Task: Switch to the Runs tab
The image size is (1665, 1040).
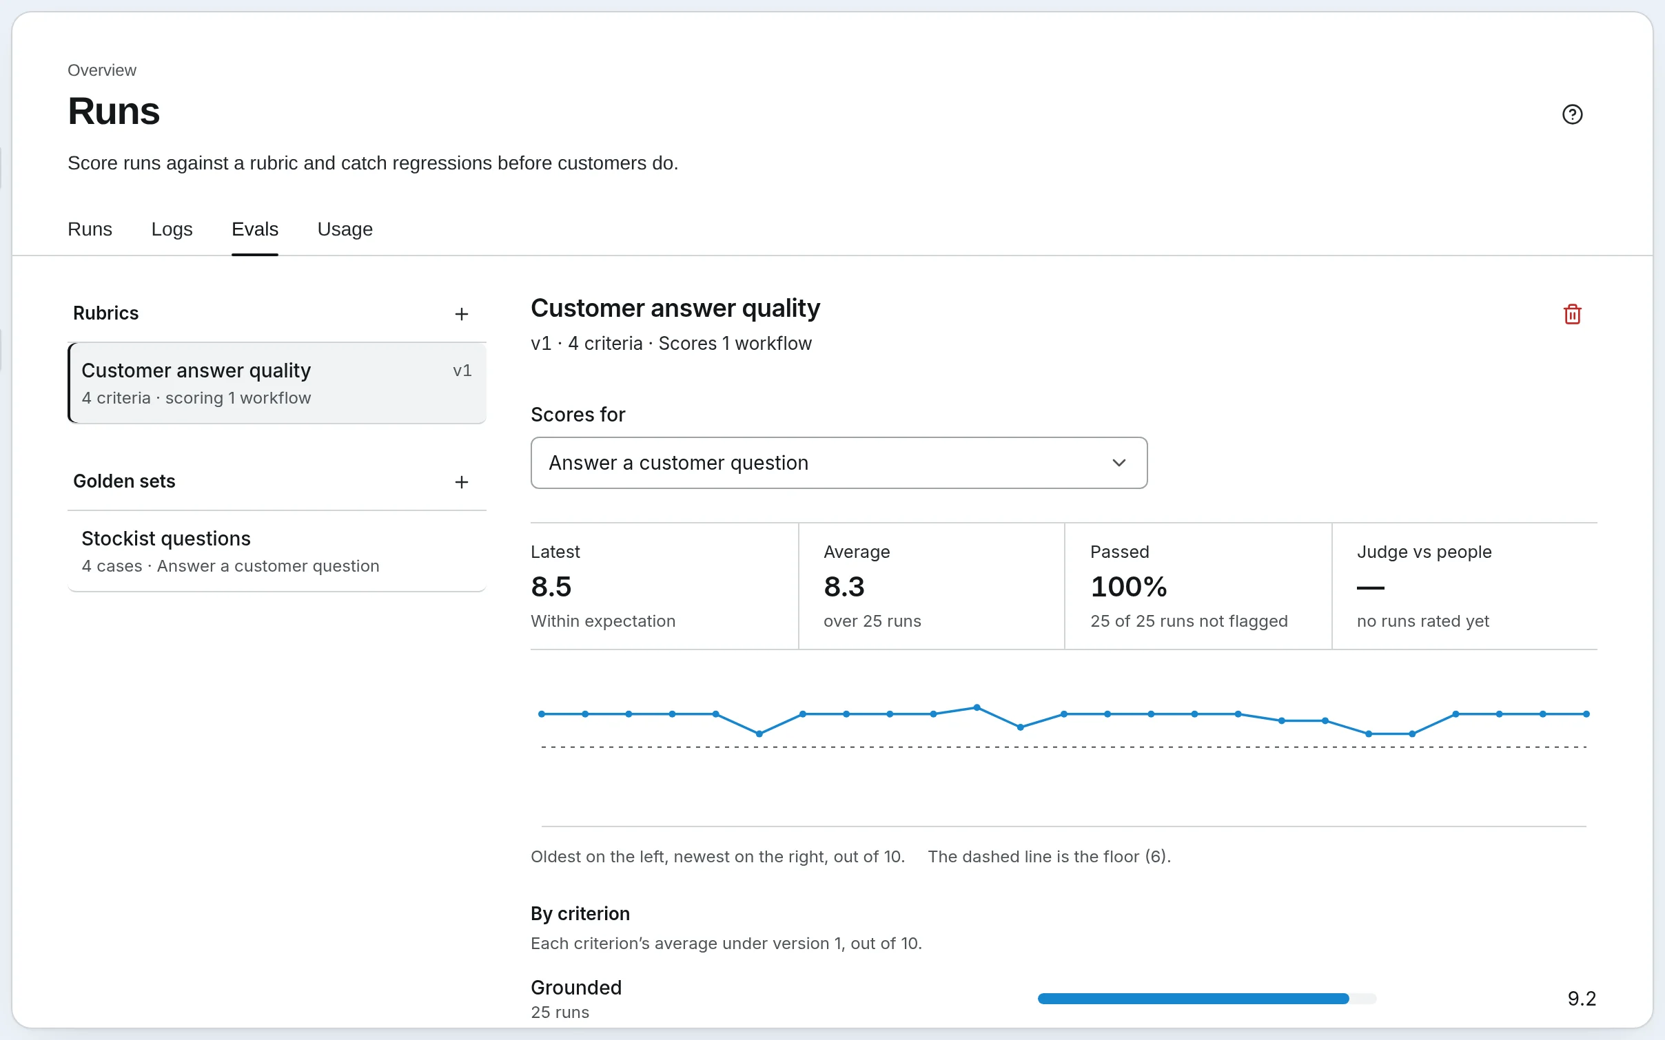Action: (90, 229)
